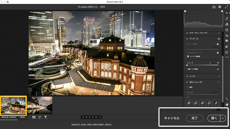Toggle shadow clipping warning in histogram
This screenshot has width=230, height=129.
pos(185,11)
